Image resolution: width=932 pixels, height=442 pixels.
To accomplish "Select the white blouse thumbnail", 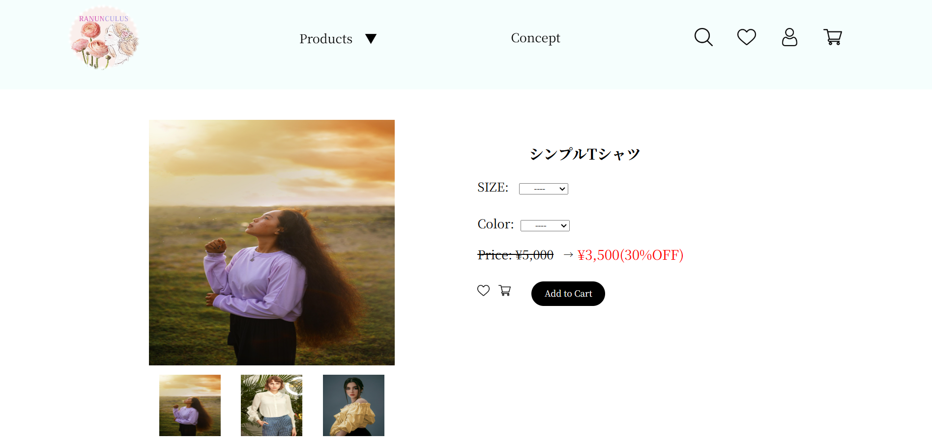I will (271, 405).
